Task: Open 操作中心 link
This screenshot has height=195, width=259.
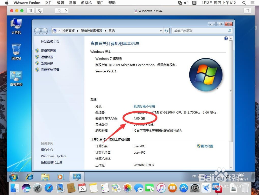Action: (47, 150)
